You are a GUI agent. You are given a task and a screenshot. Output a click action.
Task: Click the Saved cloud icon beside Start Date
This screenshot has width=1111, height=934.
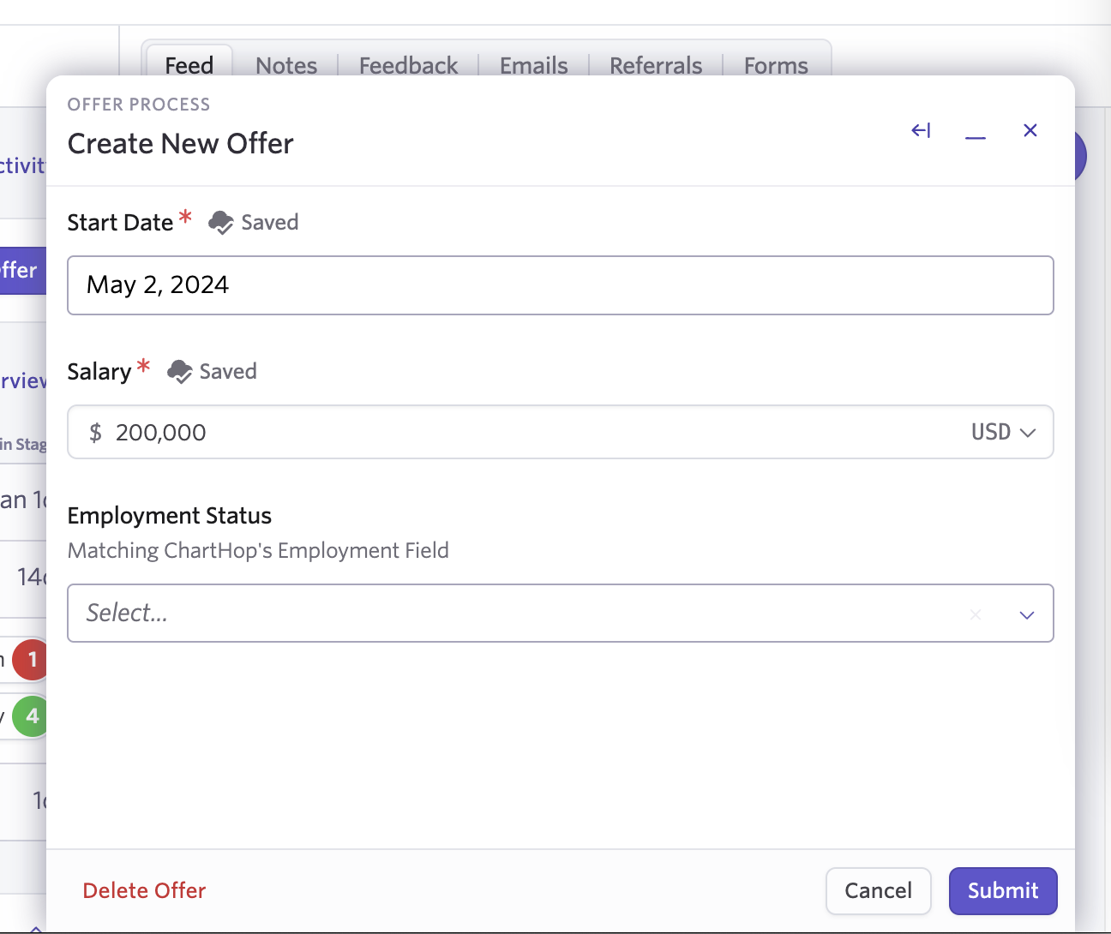pyautogui.click(x=221, y=223)
